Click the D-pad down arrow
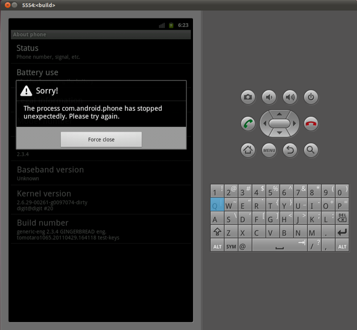Screen dimensions: 357x330 pyautogui.click(x=279, y=133)
